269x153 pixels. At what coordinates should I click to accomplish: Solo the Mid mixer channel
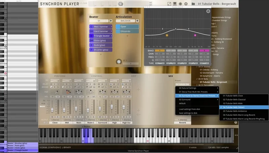pyautogui.click(x=70, y=117)
